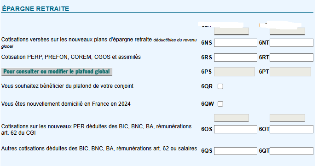Click the greyed 6PT plafond field
This screenshot has height=166, width=318.
[290, 72]
